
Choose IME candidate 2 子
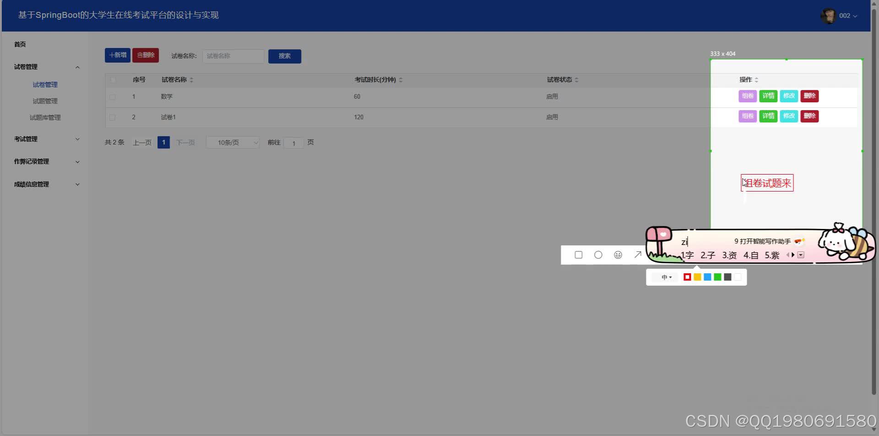708,255
